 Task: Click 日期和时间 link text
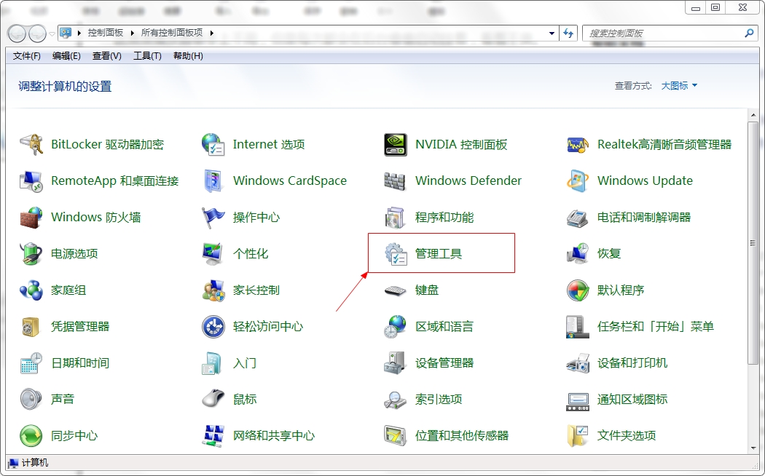coord(80,363)
